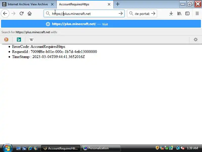202x152 pixels.
Task: Click the Go arrow in the address bar
Action: pyautogui.click(x=121, y=13)
